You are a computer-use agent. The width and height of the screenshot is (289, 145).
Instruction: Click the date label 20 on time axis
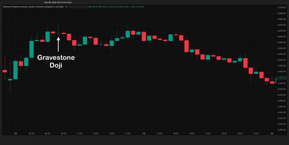[x=272, y=134]
